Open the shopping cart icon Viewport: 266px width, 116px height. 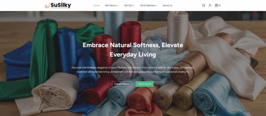216,5
